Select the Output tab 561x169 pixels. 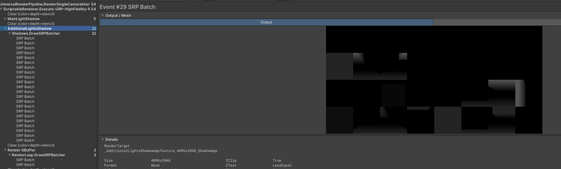266,22
